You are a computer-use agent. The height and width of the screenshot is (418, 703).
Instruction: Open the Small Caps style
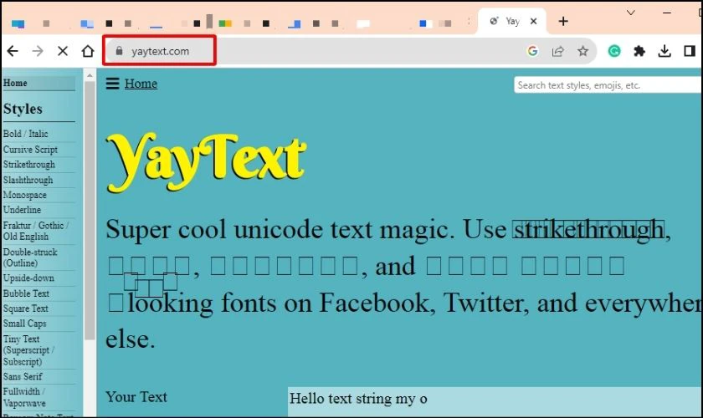pyautogui.click(x=24, y=324)
